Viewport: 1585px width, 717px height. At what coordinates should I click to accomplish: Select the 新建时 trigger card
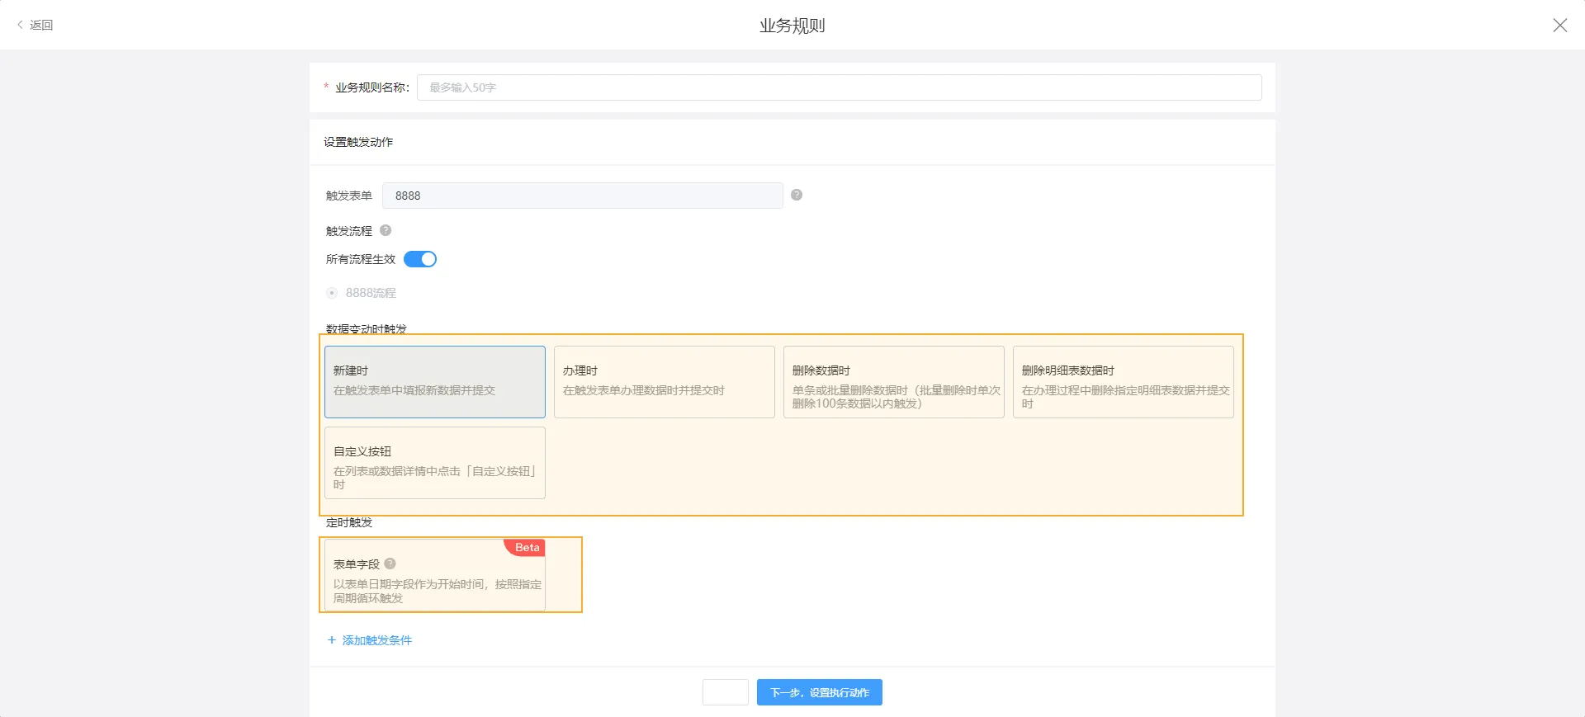(435, 381)
